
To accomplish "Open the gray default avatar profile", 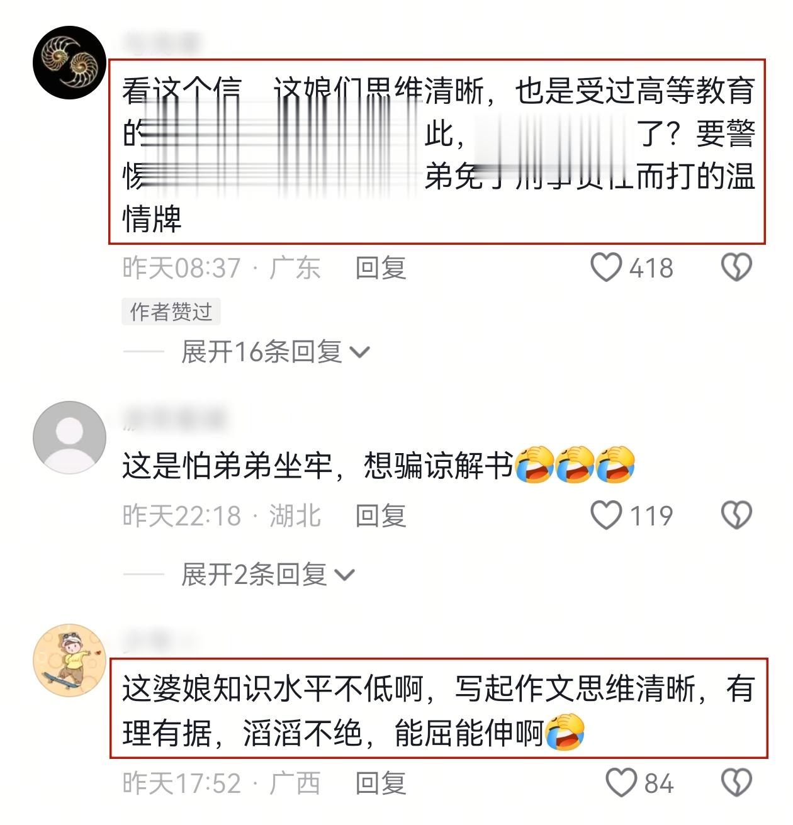I will (69, 437).
